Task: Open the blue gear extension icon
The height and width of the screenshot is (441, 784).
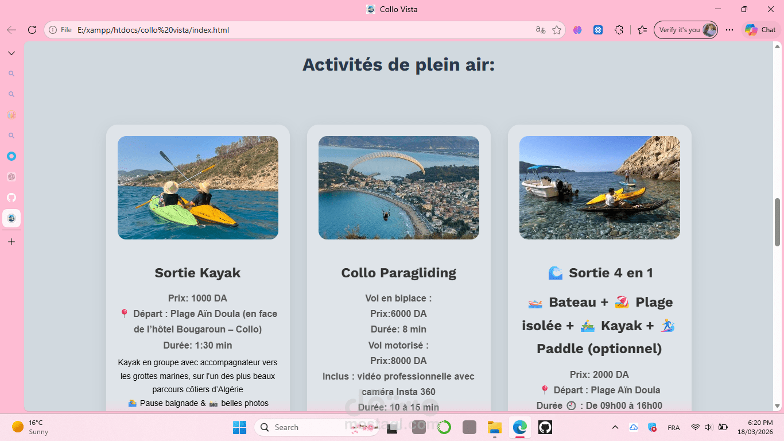Action: point(598,30)
